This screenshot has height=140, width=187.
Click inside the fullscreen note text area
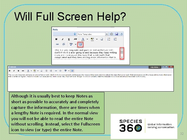[91, 82]
